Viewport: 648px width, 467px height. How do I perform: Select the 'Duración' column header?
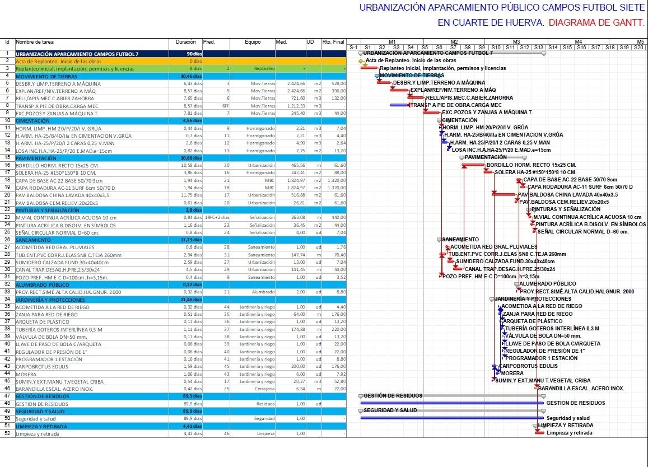pyautogui.click(x=185, y=42)
